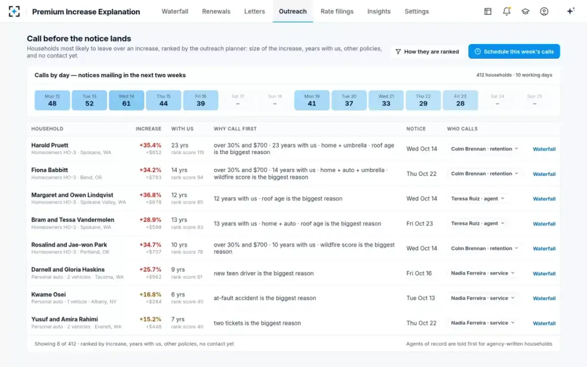Screen dimensions: 587x367
Task: Open caller dropdown for Kwame Osei
Action: tap(483, 298)
